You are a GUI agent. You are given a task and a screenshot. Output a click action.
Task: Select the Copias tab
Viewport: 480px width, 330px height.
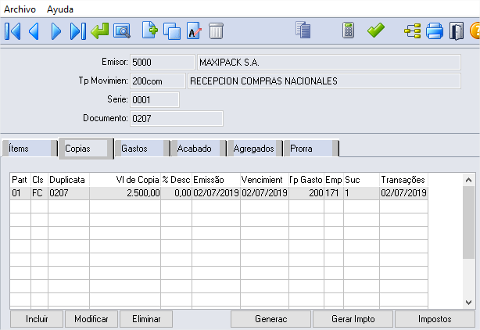tap(86, 149)
